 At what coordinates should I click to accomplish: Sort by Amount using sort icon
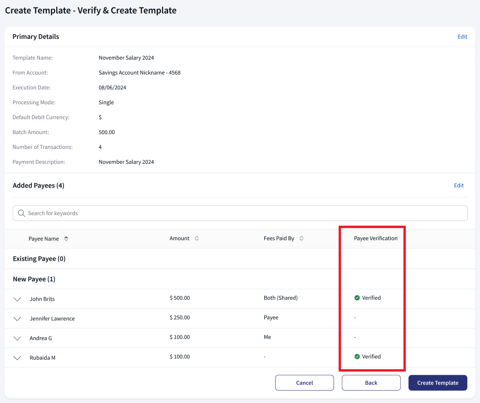click(x=197, y=238)
